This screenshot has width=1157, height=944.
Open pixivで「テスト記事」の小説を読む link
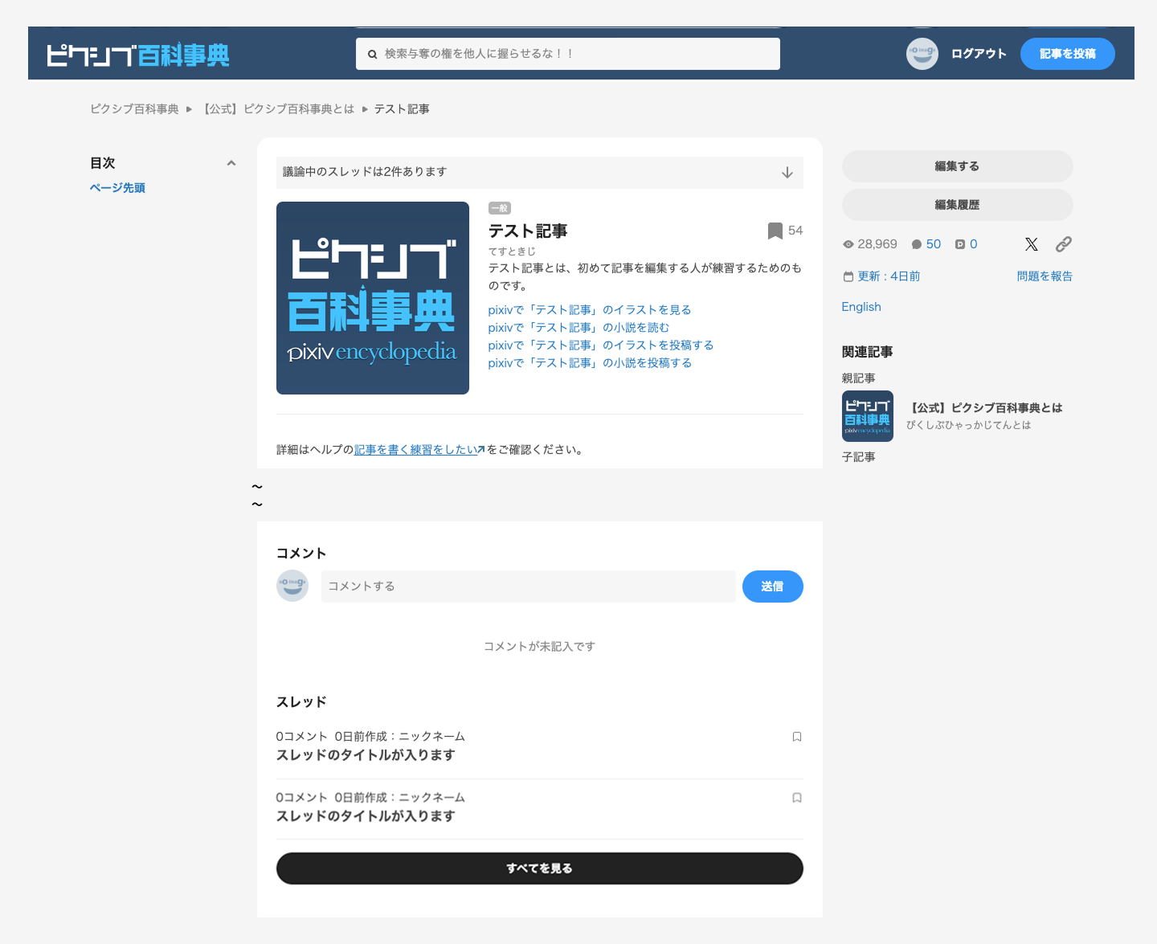(578, 328)
